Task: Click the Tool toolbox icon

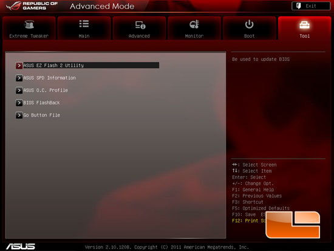Action: (x=304, y=25)
